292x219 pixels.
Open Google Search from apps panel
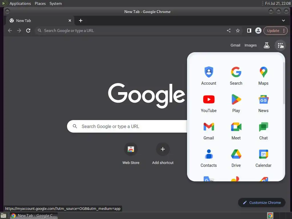236,76
